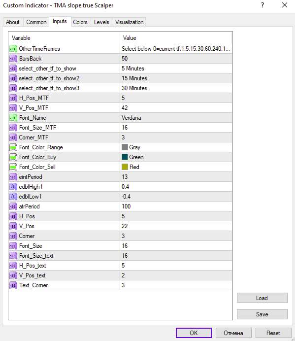Click the double-type icon beside edblHigh1
The height and width of the screenshot is (341, 295).
[x=13, y=187]
